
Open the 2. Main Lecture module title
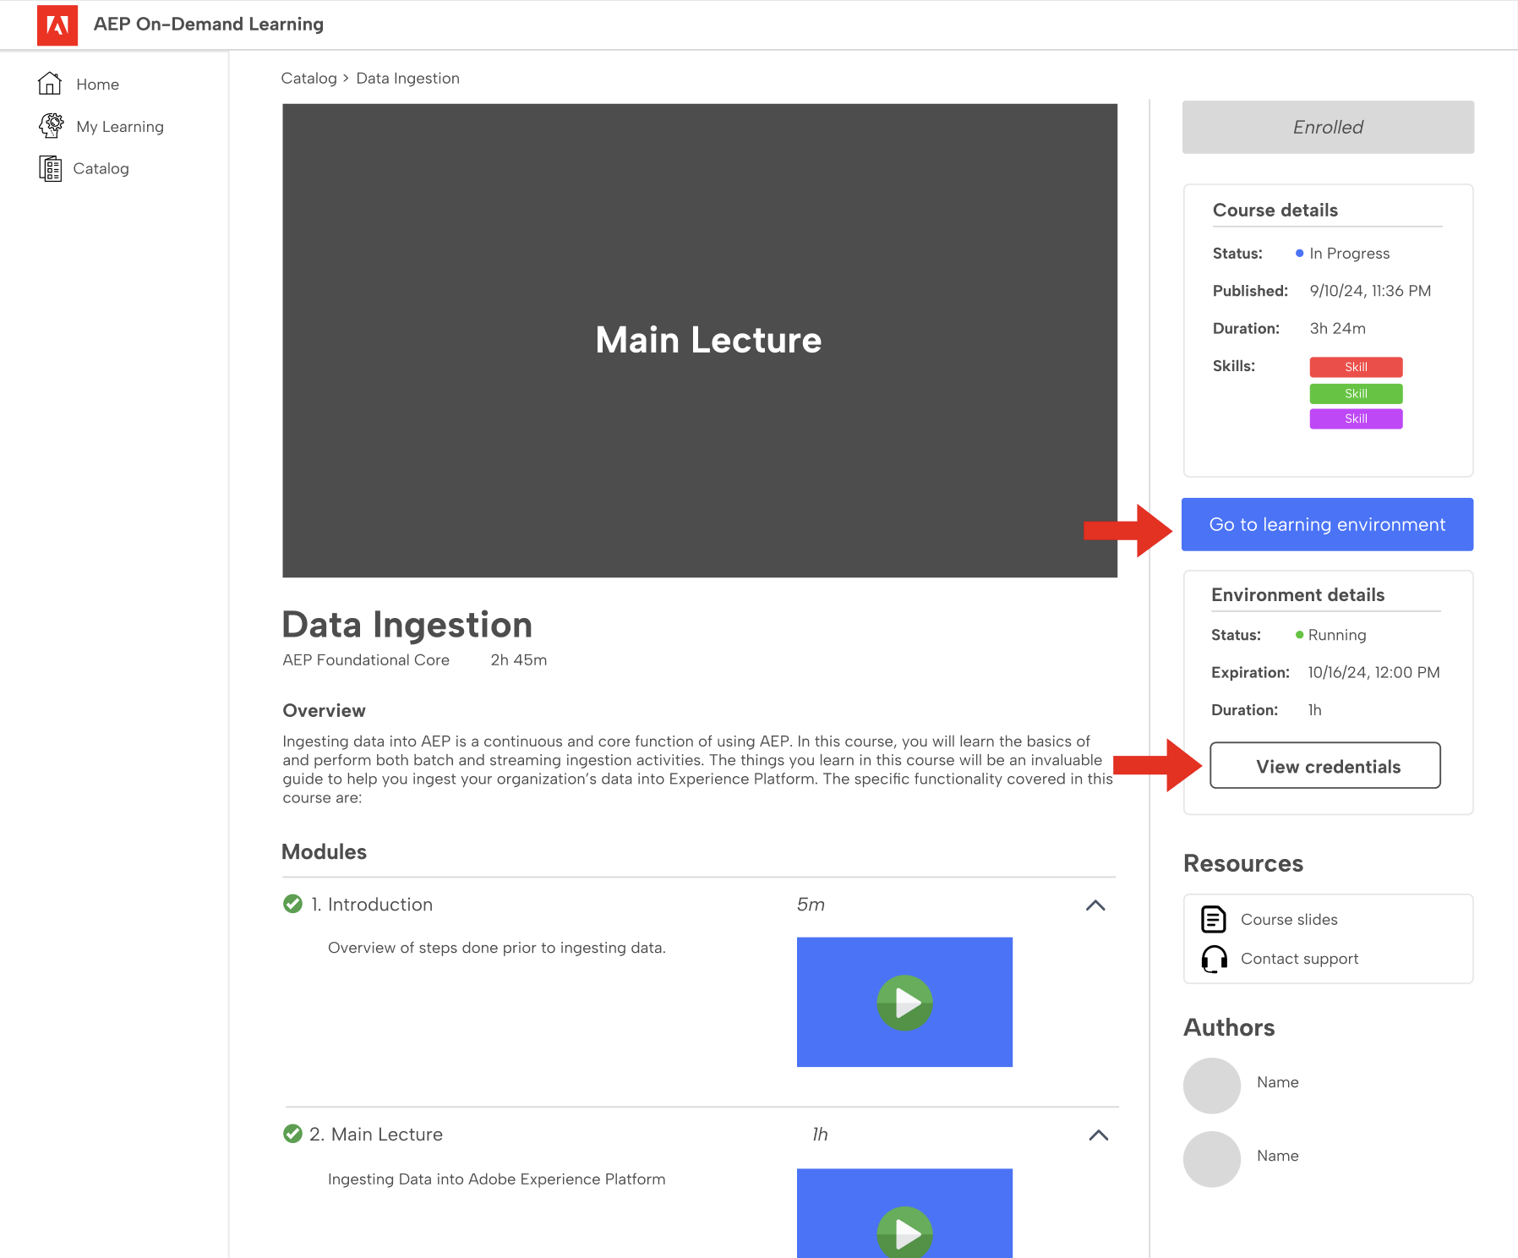pyautogui.click(x=376, y=1135)
